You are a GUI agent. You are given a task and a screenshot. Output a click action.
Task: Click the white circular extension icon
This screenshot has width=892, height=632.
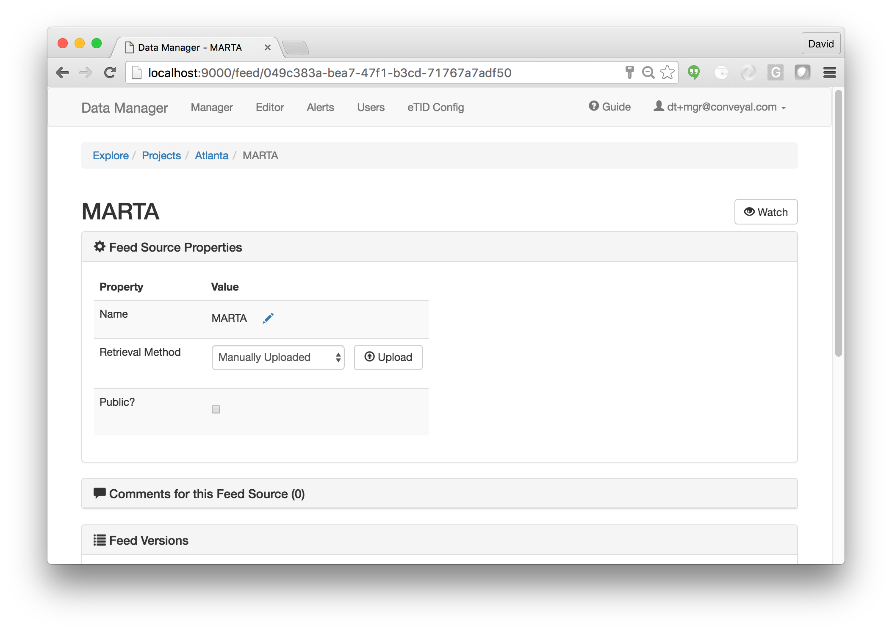point(721,72)
